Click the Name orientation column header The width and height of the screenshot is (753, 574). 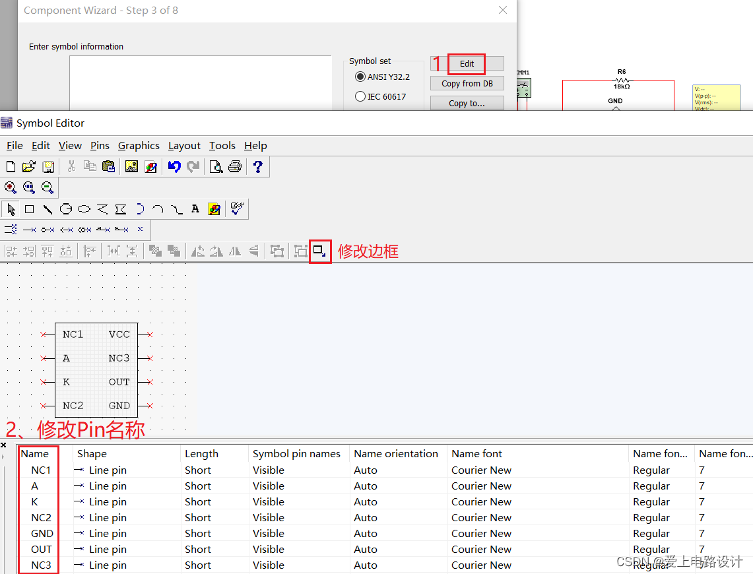[396, 453]
